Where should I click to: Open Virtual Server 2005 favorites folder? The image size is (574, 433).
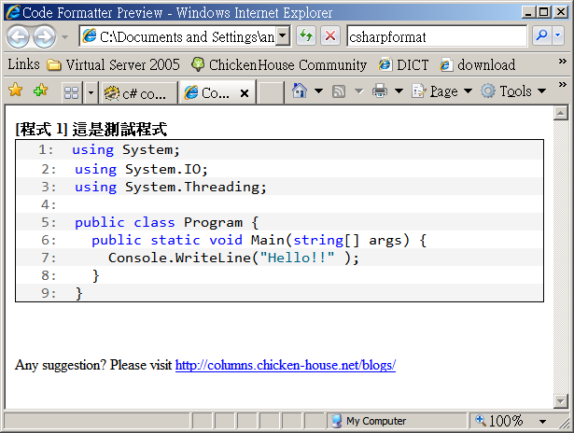113,65
